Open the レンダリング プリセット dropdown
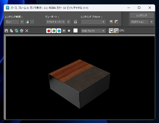The image size is (159, 123). (93, 22)
